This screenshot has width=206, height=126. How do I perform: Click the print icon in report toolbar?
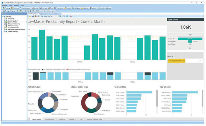(42, 16)
